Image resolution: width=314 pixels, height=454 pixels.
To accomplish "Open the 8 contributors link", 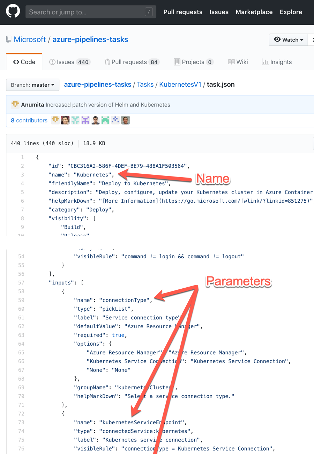I will point(29,120).
